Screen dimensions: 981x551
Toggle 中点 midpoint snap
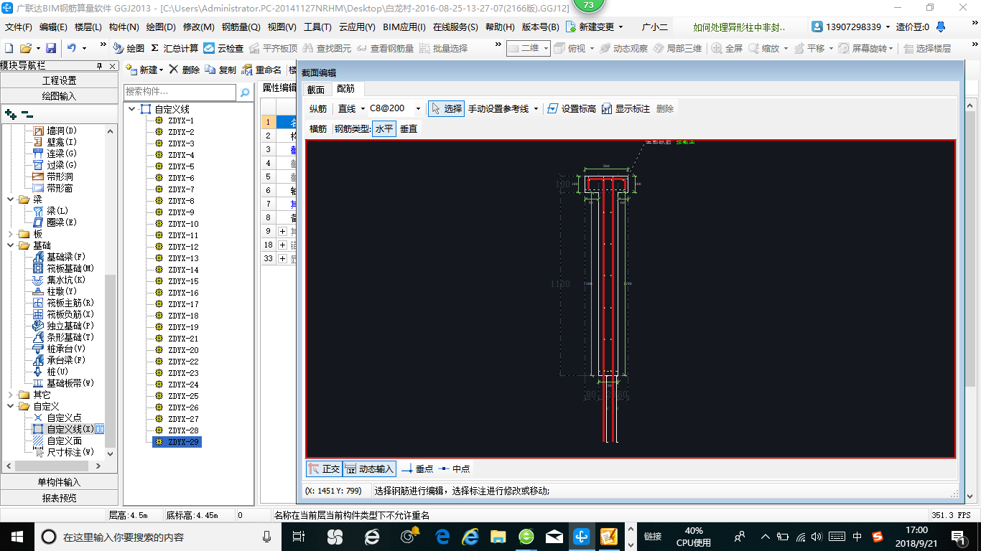click(x=454, y=468)
